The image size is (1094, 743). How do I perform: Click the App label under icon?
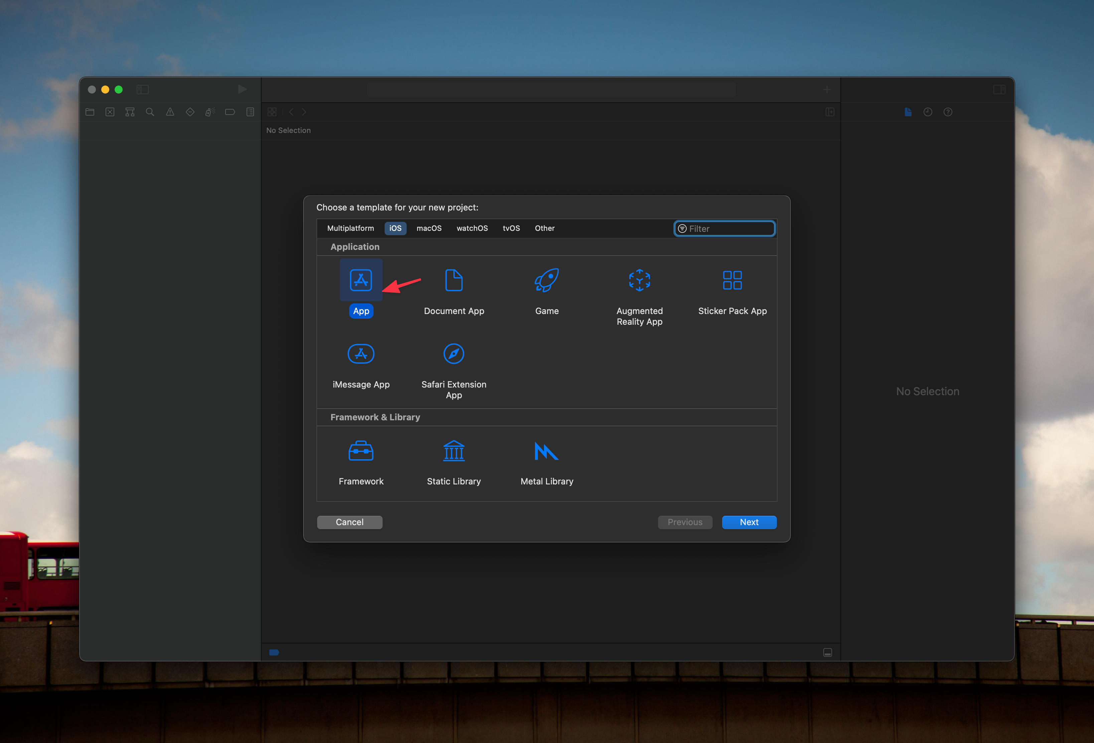pyautogui.click(x=361, y=311)
